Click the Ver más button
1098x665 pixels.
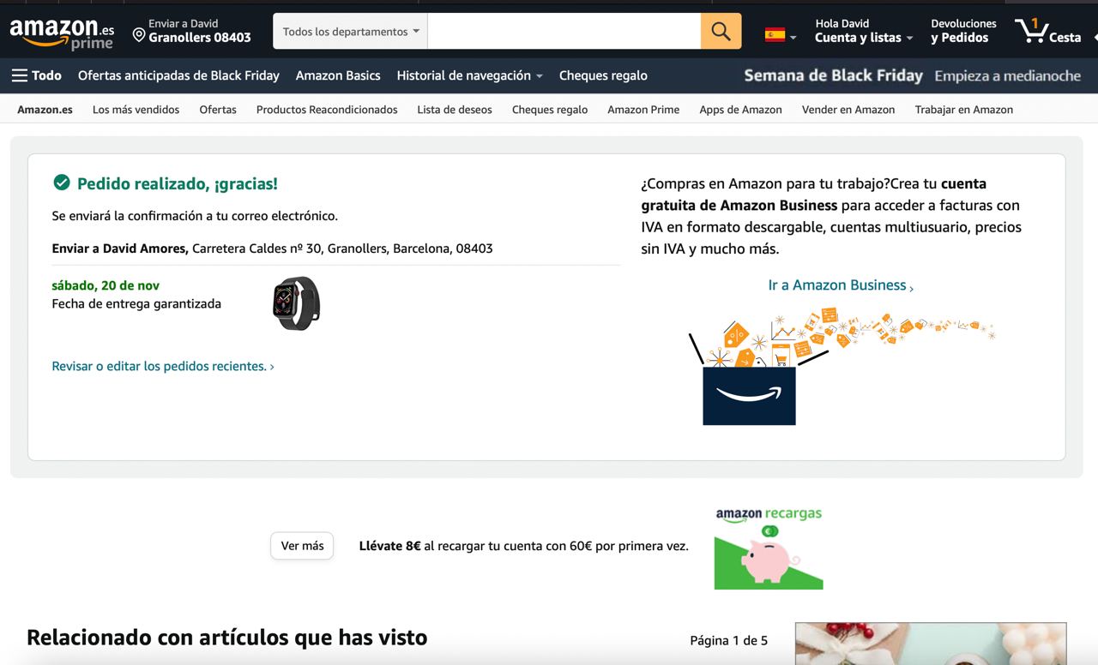click(x=302, y=546)
